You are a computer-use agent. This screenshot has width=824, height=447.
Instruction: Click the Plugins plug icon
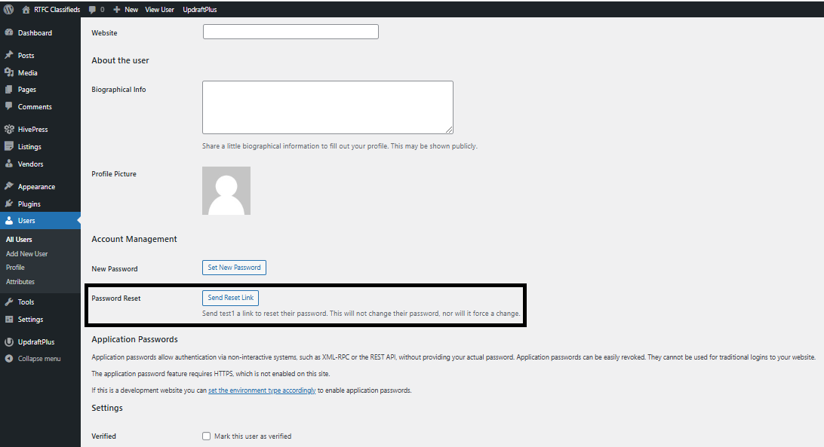tap(9, 204)
